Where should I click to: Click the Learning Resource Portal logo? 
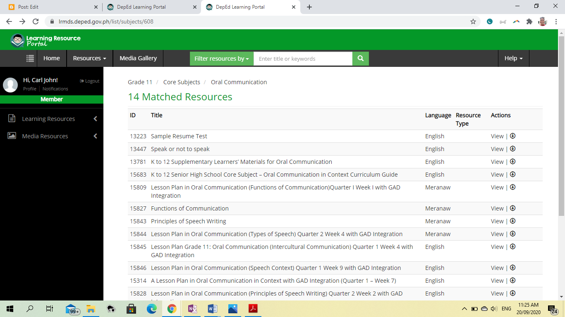click(x=45, y=40)
